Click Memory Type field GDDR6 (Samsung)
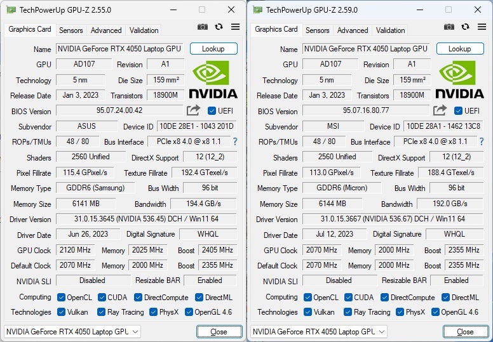This screenshot has width=493, height=342. (x=95, y=188)
